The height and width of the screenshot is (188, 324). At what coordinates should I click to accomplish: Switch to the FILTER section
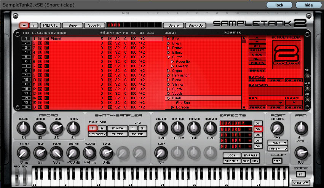point(117,134)
